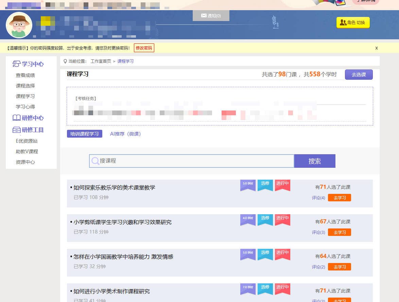Click the 修改密码 button
The image size is (399, 302).
pyautogui.click(x=144, y=48)
